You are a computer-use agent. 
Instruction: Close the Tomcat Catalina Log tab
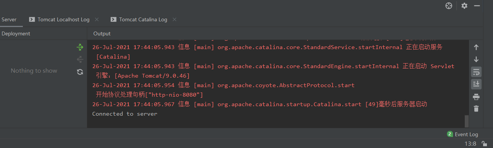click(174, 19)
